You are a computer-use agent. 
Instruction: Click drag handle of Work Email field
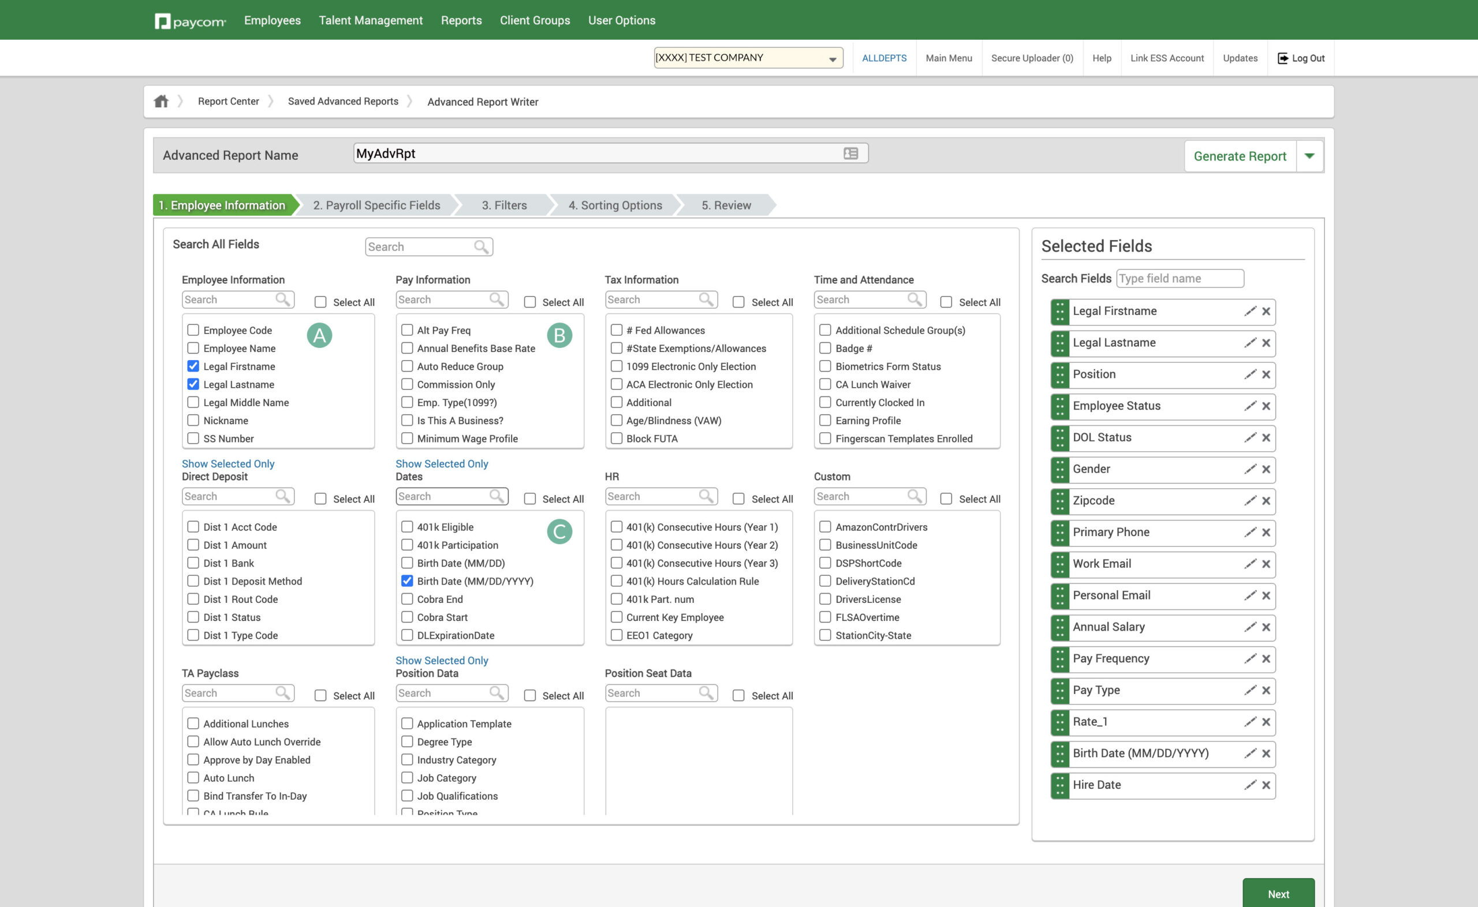1061,564
